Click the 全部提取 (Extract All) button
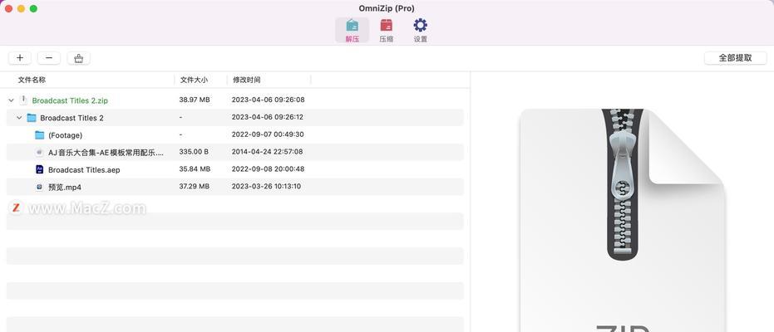Screen dimensions: 774x332 tap(735, 57)
